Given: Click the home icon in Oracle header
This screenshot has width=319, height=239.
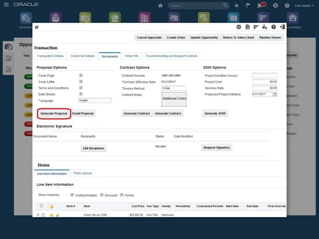Looking at the screenshot, I should [x=161, y=5].
